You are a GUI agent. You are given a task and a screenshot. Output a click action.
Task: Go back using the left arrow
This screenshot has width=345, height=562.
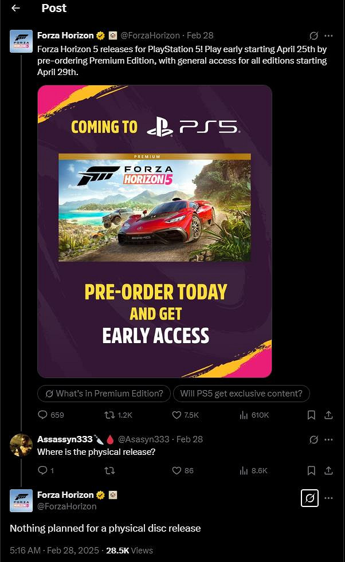point(15,8)
